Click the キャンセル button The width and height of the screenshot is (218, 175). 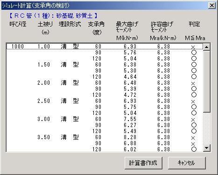click(x=187, y=163)
